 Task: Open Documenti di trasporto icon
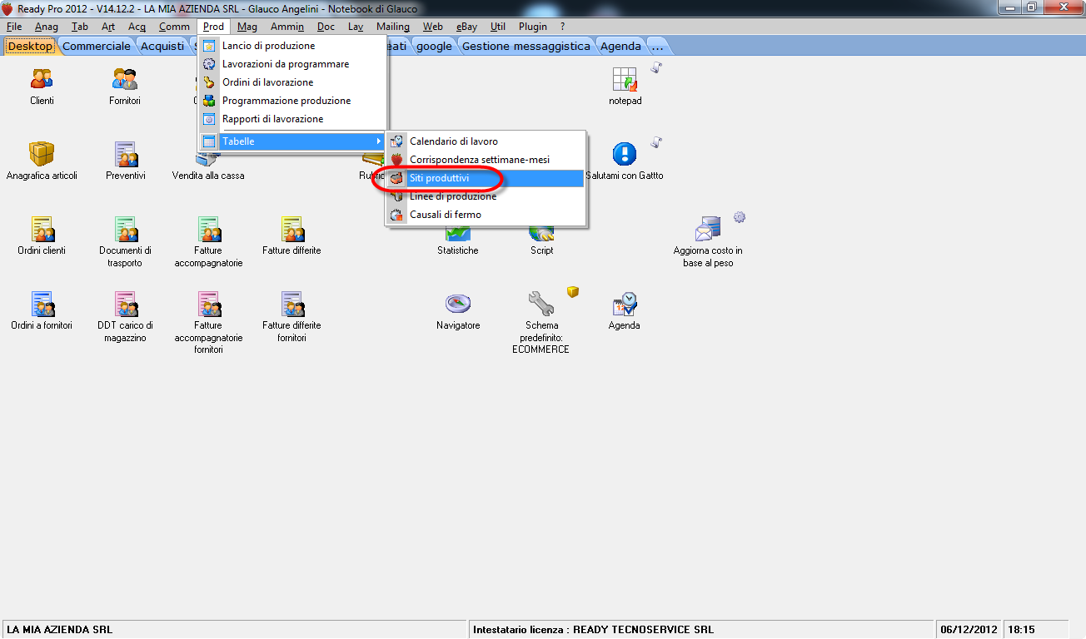tap(125, 230)
